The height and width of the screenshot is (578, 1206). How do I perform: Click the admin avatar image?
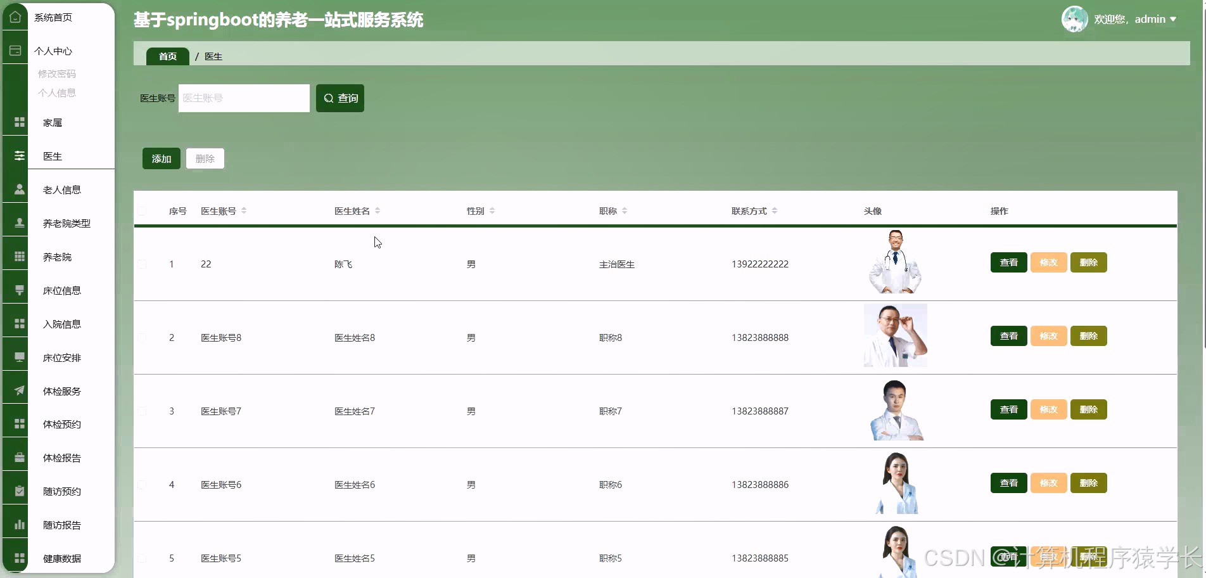[x=1074, y=19]
